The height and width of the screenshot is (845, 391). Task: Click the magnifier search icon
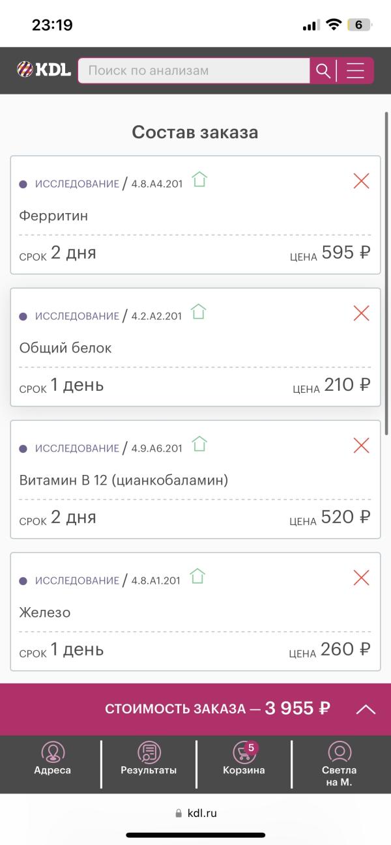point(323,70)
